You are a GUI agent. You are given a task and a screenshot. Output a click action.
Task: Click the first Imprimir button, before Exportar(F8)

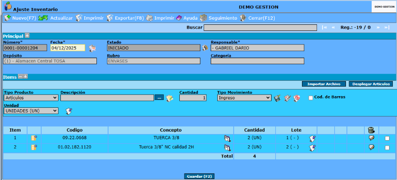[89, 18]
